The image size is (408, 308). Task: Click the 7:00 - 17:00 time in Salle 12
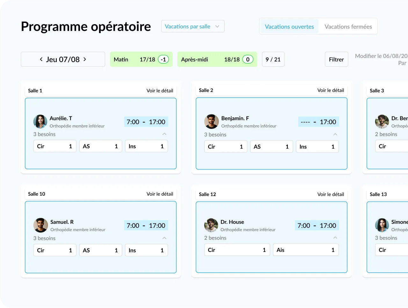(317, 226)
